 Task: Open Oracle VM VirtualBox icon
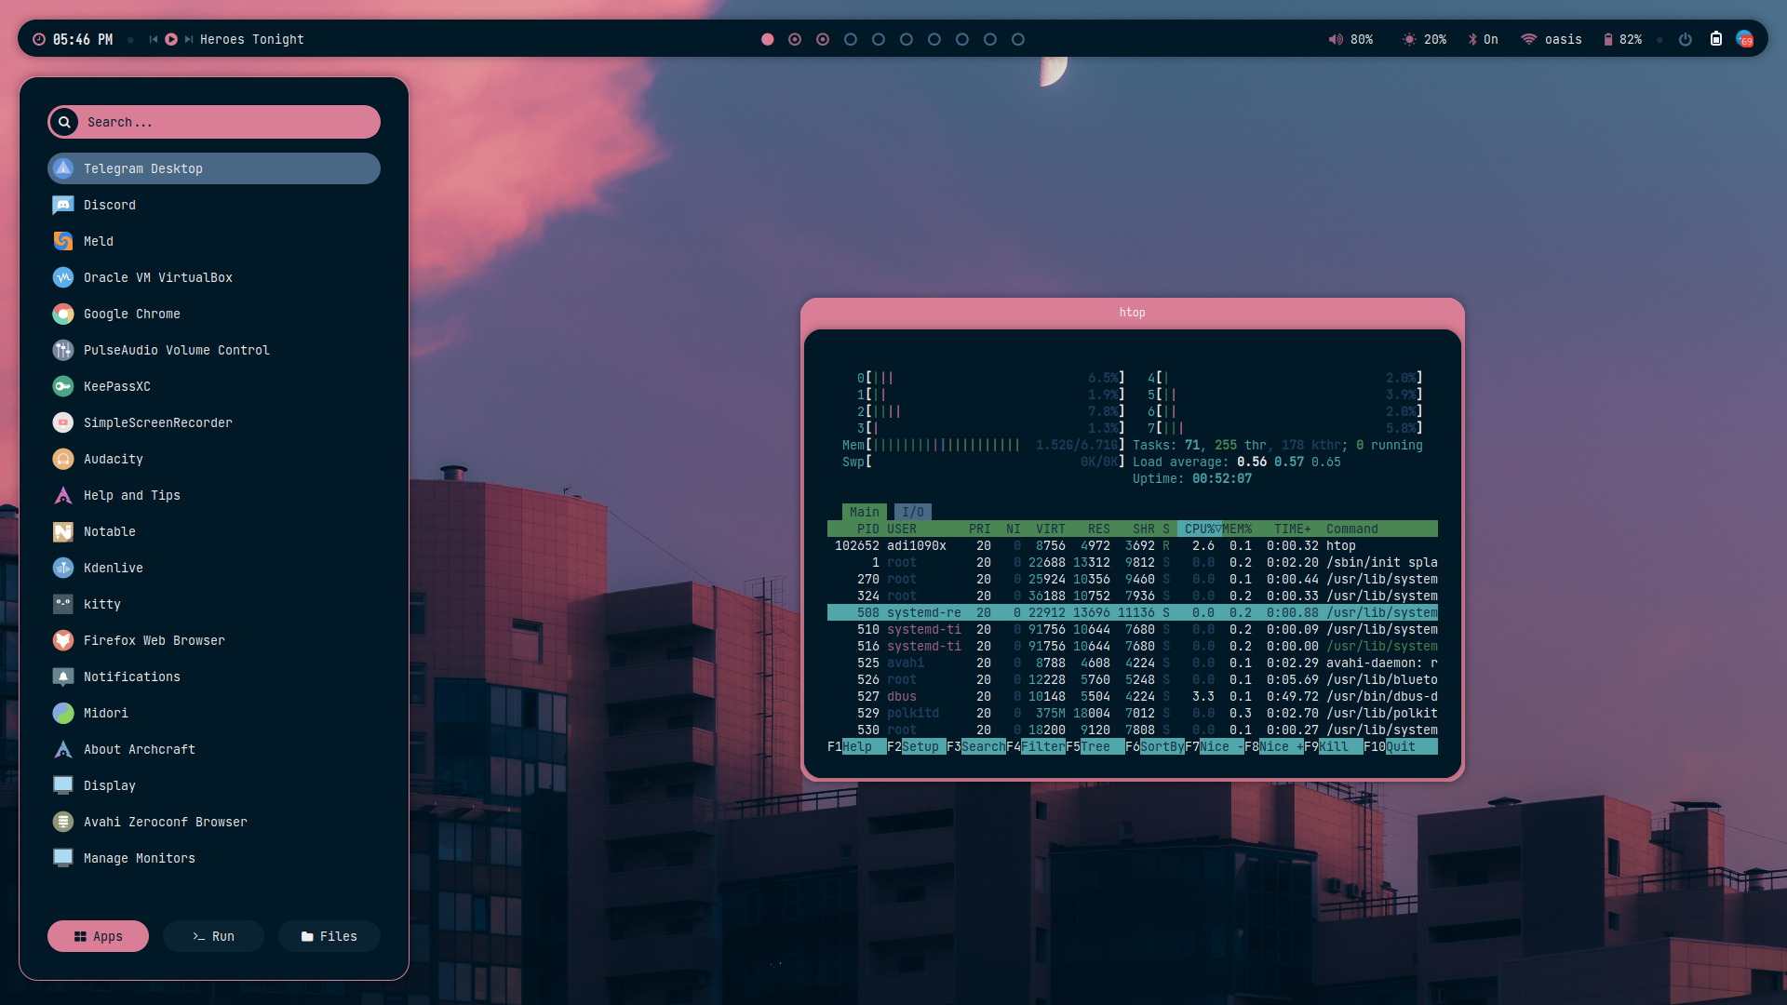pyautogui.click(x=63, y=277)
